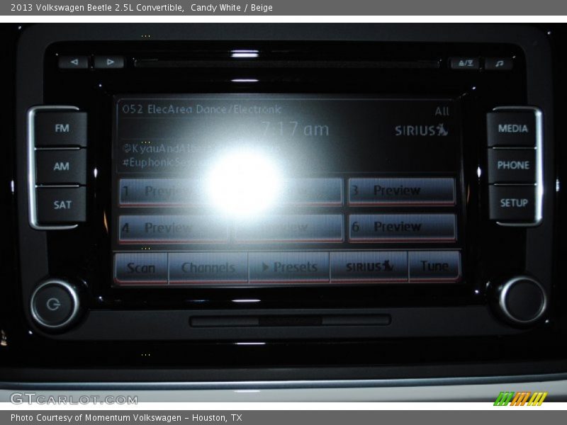Image resolution: width=567 pixels, height=425 pixels.
Task: Turn the power knob on the left
Action: pos(55,305)
